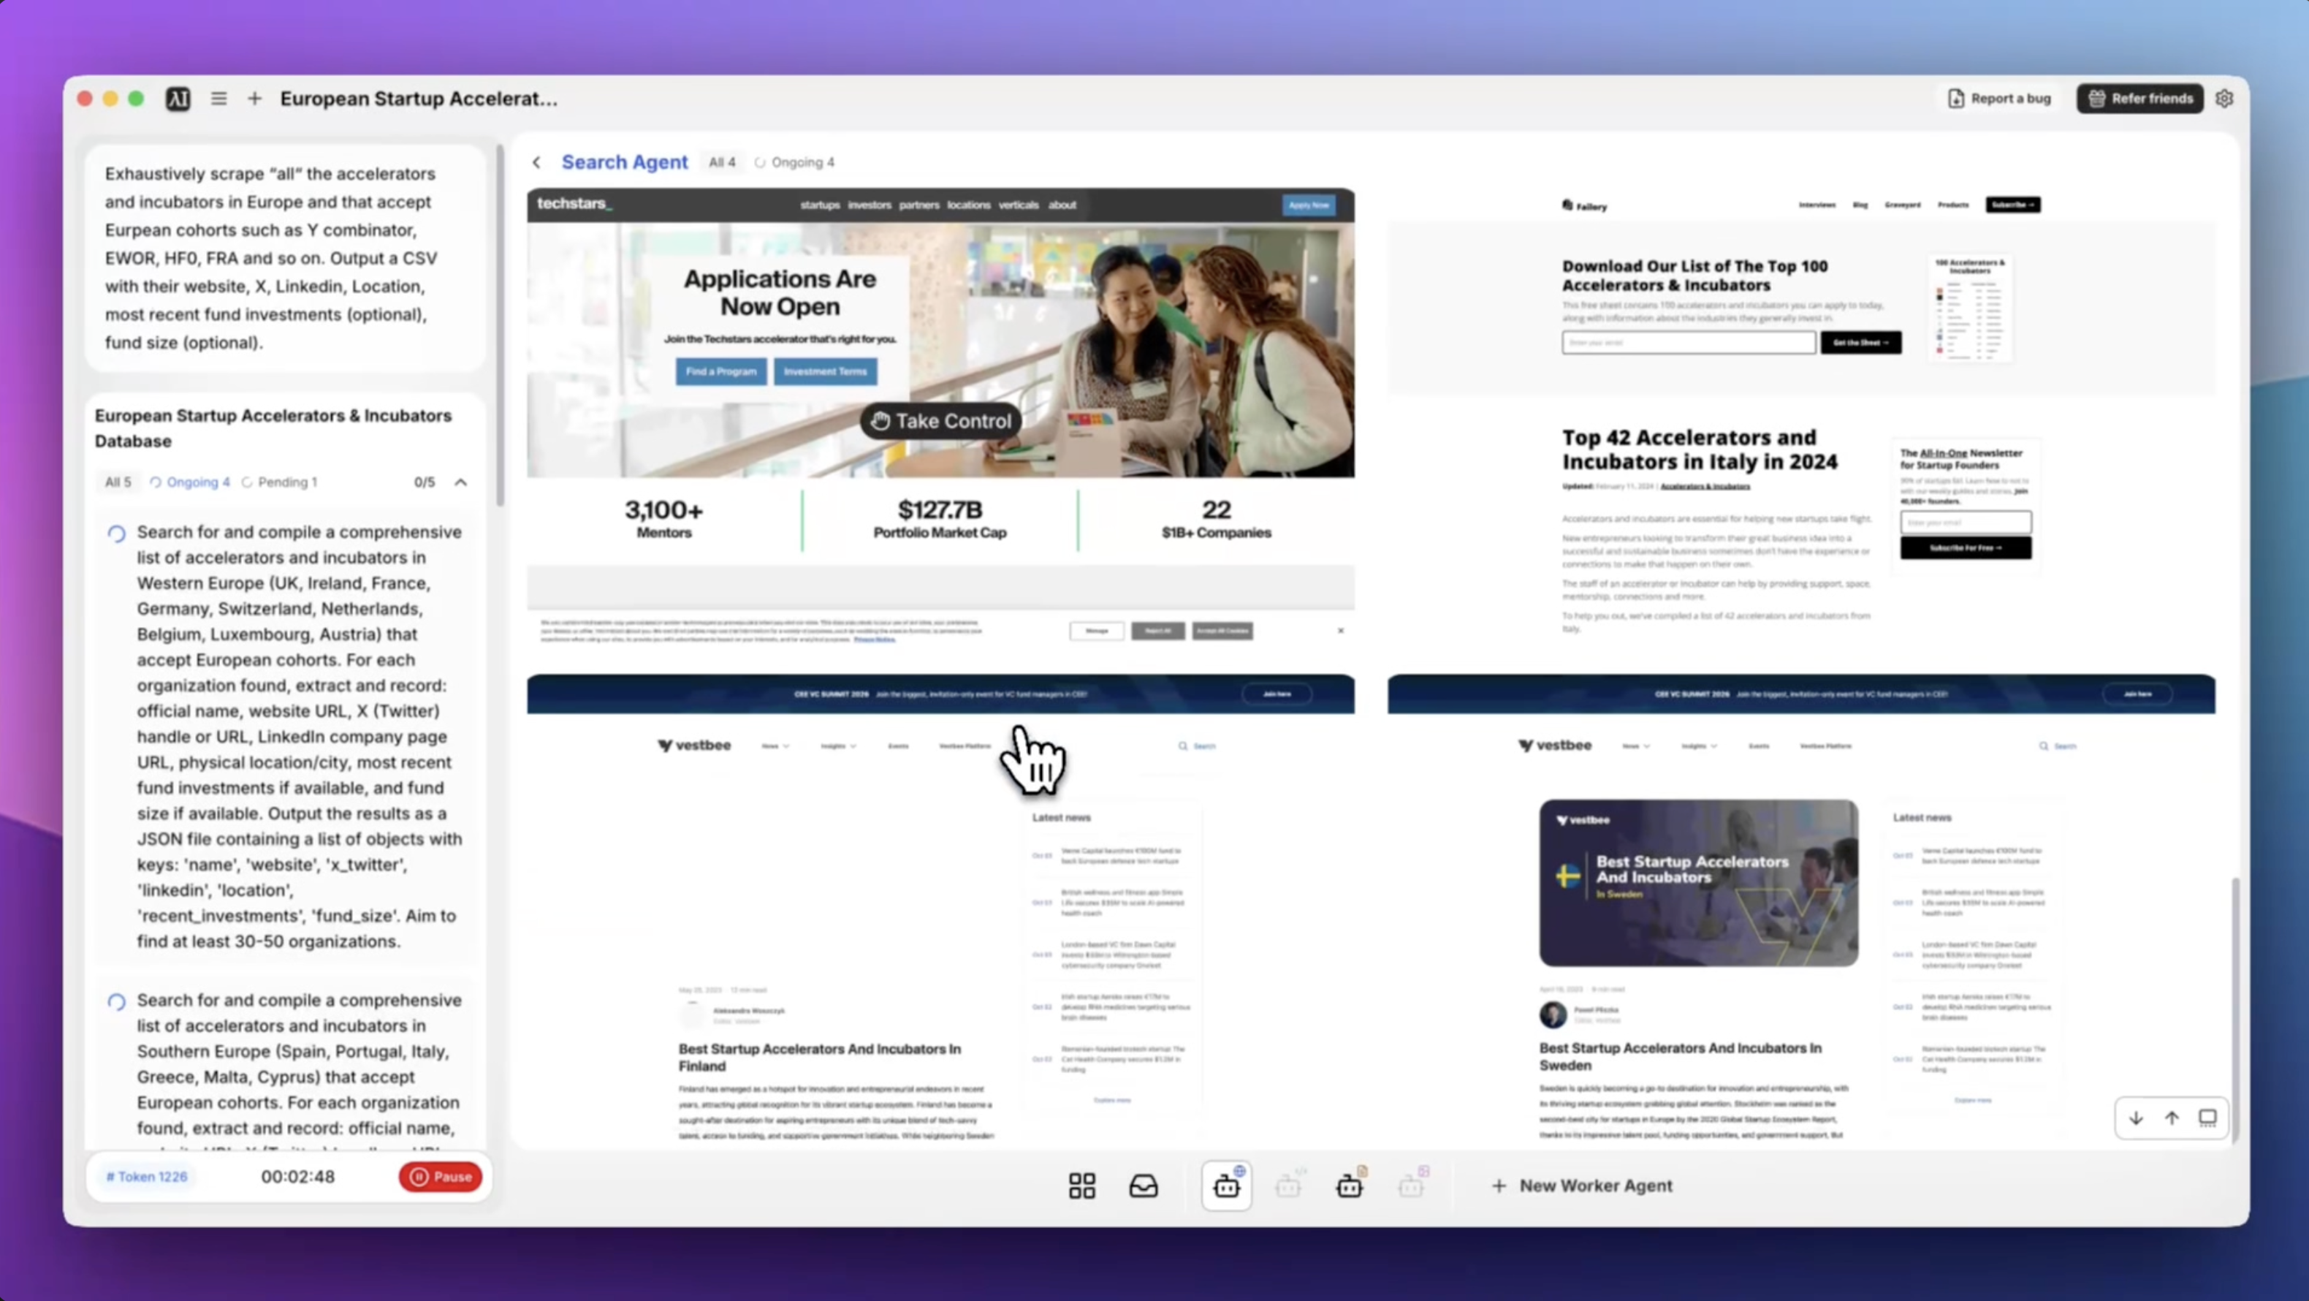Image resolution: width=2309 pixels, height=1301 pixels.
Task: Click New Worker Agent button
Action: point(1582,1186)
